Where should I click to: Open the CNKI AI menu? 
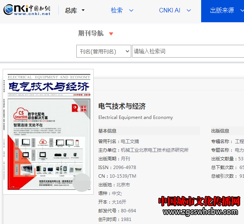[x=174, y=11]
